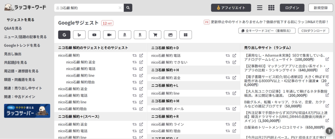Clear the search box with the X icon
The width and height of the screenshot is (335, 139).
click(x=120, y=8)
